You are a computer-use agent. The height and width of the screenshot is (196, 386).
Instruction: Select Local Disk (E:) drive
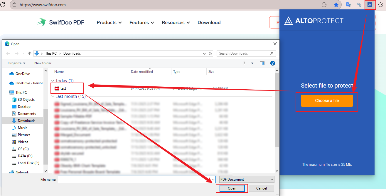(x=25, y=163)
